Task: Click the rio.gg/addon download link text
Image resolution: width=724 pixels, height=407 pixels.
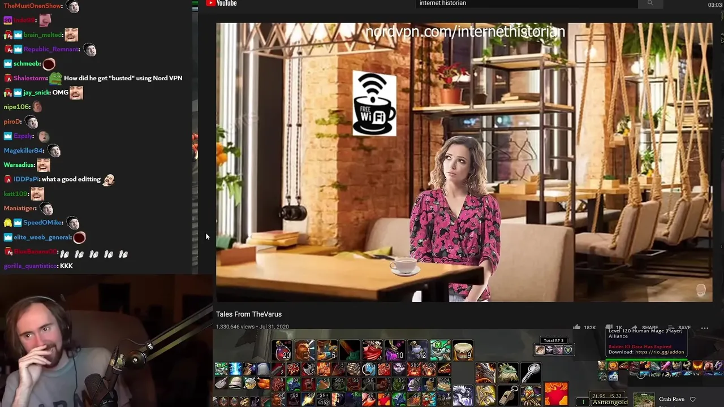Action: click(x=660, y=352)
